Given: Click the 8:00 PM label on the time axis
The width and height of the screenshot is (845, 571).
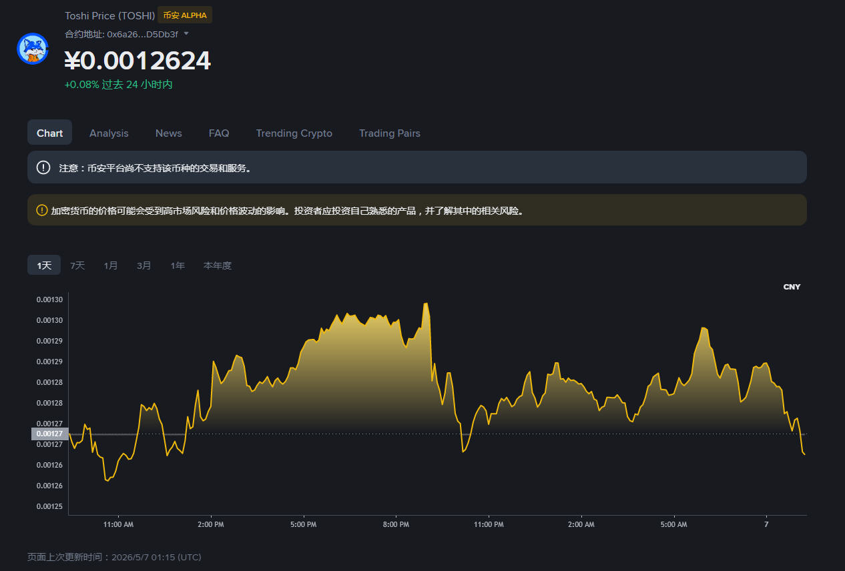Looking at the screenshot, I should click(x=396, y=524).
